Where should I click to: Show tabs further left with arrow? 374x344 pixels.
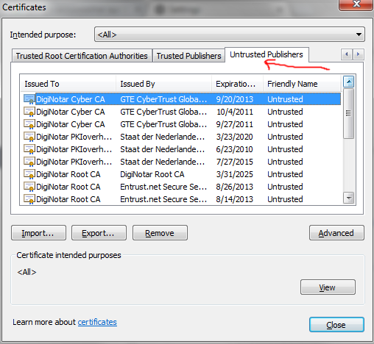coord(347,54)
